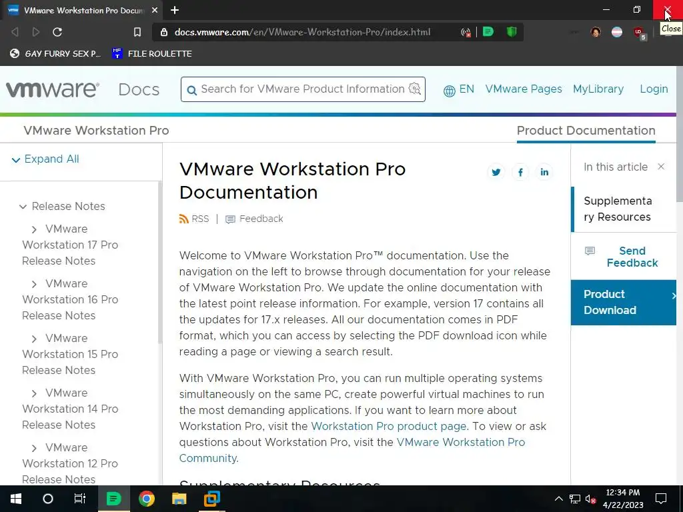Click the magnifier icon in the search box
Viewport: 683px width, 512px height.
[191, 90]
